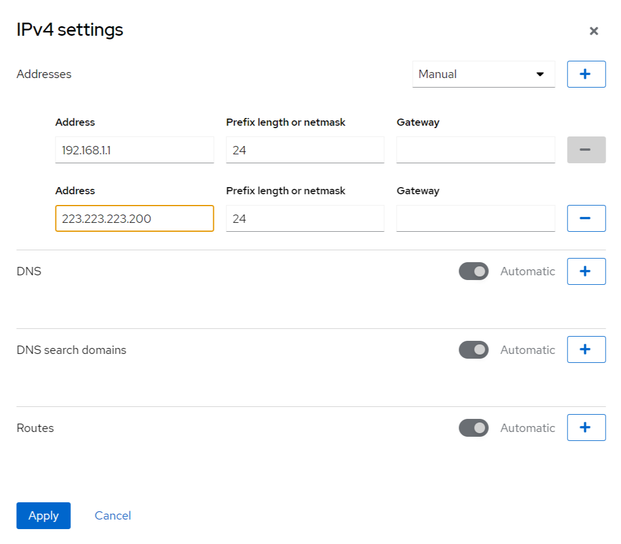Close the IPv4 settings dialog
621x544 pixels.
(594, 31)
